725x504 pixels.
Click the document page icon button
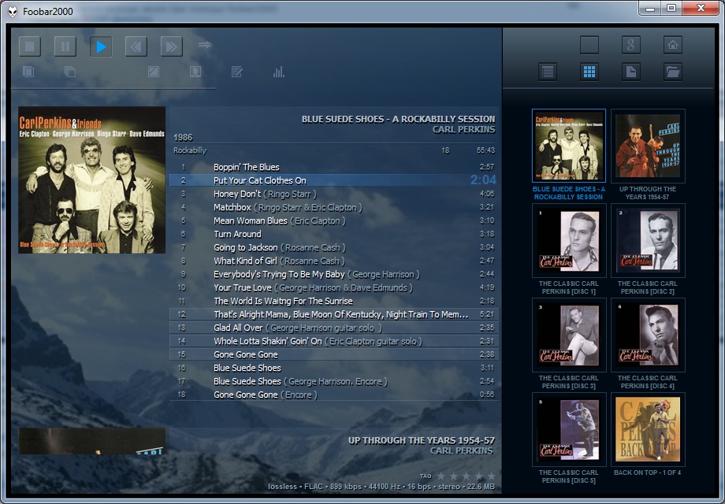[x=631, y=72]
